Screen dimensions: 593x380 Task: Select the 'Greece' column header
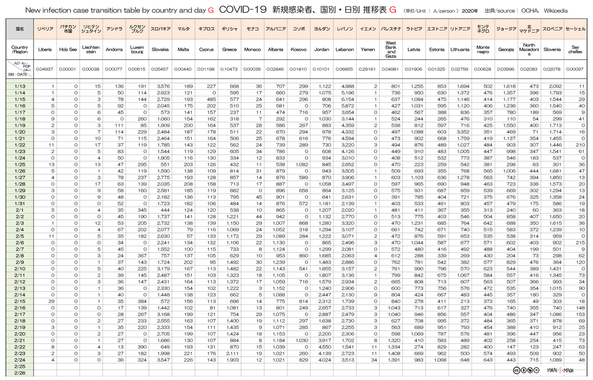pos(229,49)
